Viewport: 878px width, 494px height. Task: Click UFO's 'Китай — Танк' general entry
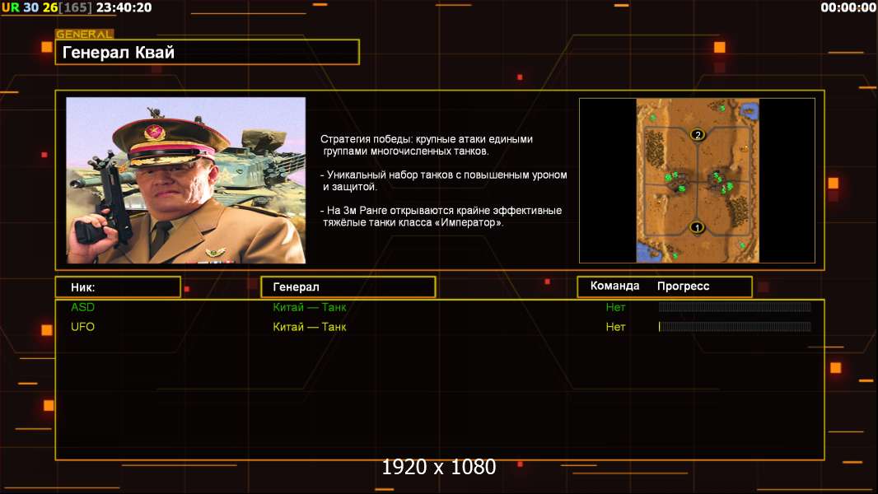[310, 327]
